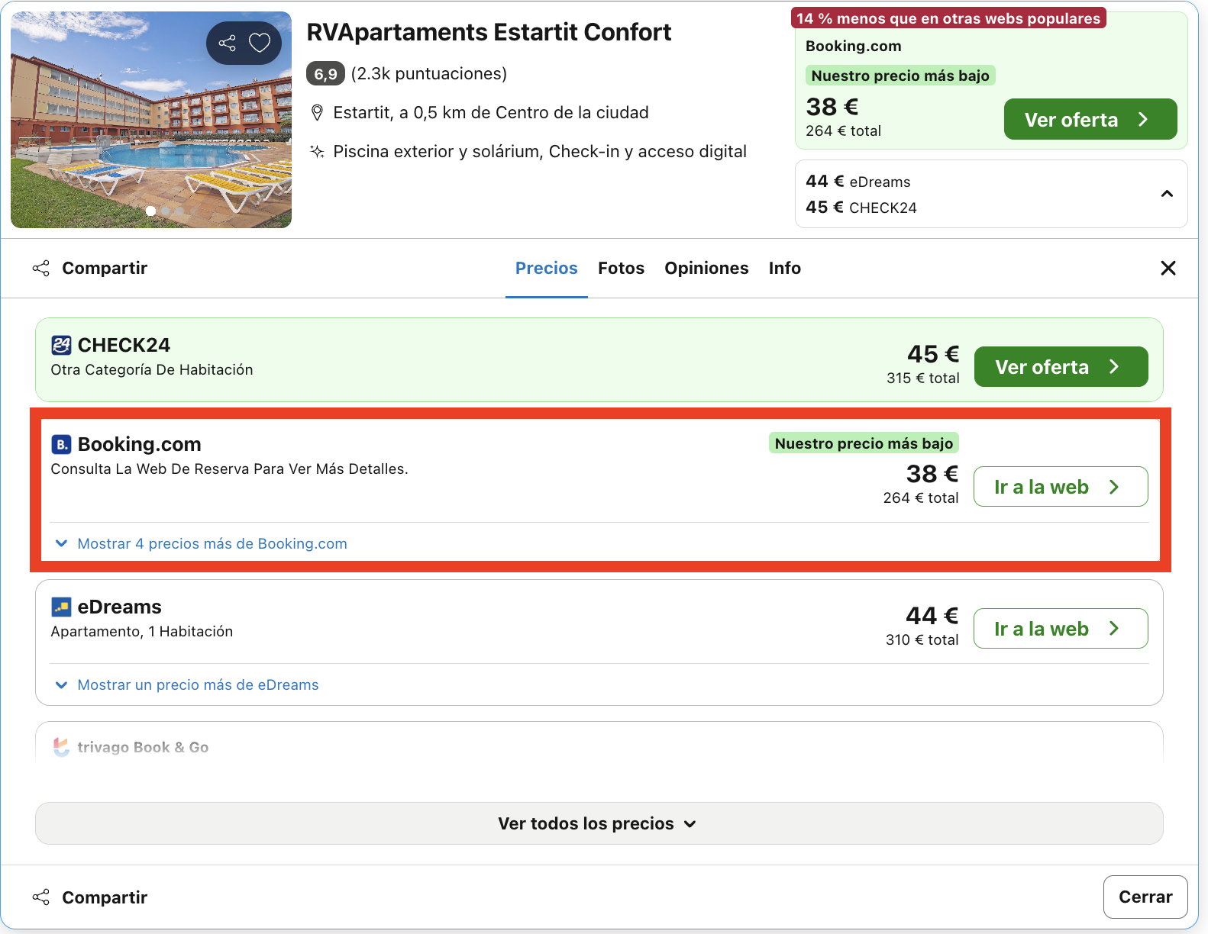
Task: Click the 14 % menos red badge
Action: coord(948,18)
